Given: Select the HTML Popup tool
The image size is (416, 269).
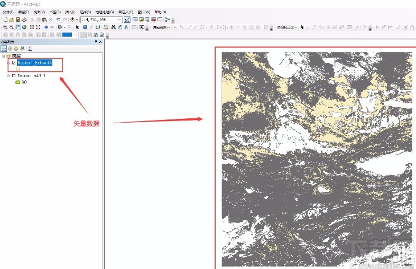Looking at the screenshot, I should coord(98,27).
